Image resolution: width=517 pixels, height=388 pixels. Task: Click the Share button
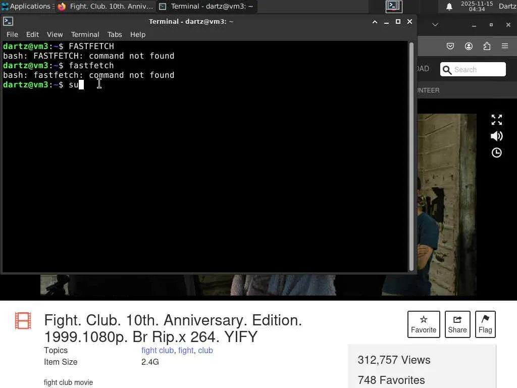[x=457, y=324]
